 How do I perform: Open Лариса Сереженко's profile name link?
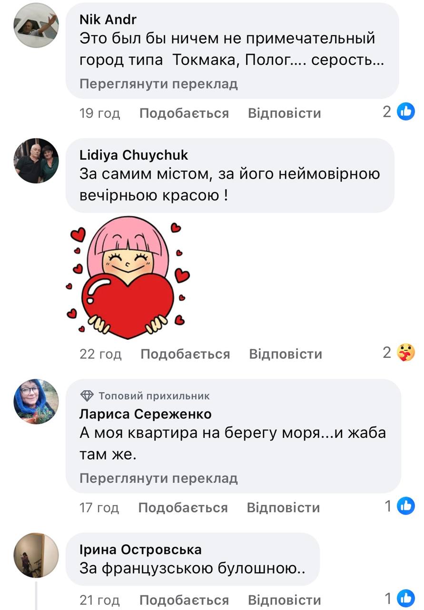click(146, 414)
